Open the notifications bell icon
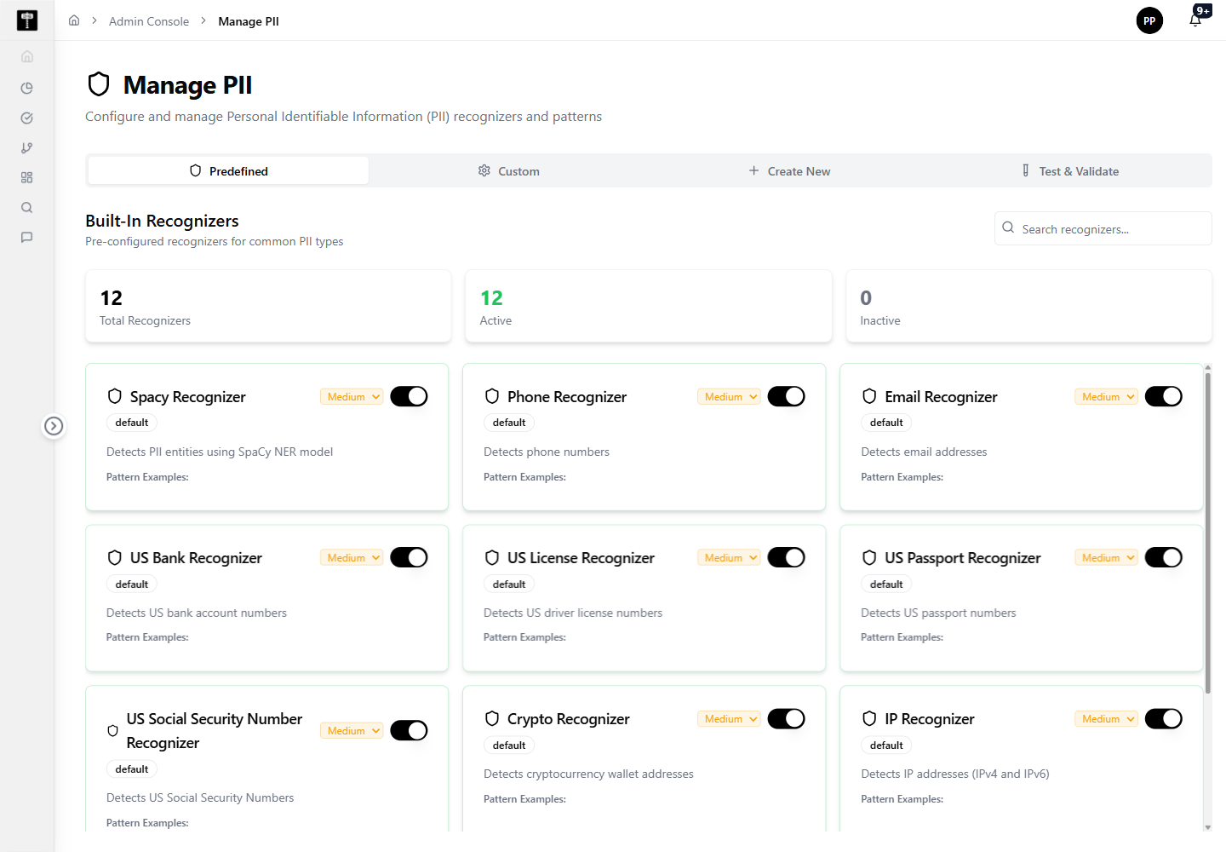Viewport: 1226px width, 852px height. click(1195, 20)
